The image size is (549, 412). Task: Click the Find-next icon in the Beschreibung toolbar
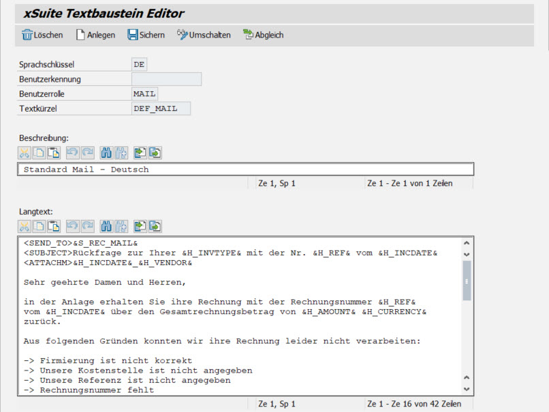pos(121,153)
